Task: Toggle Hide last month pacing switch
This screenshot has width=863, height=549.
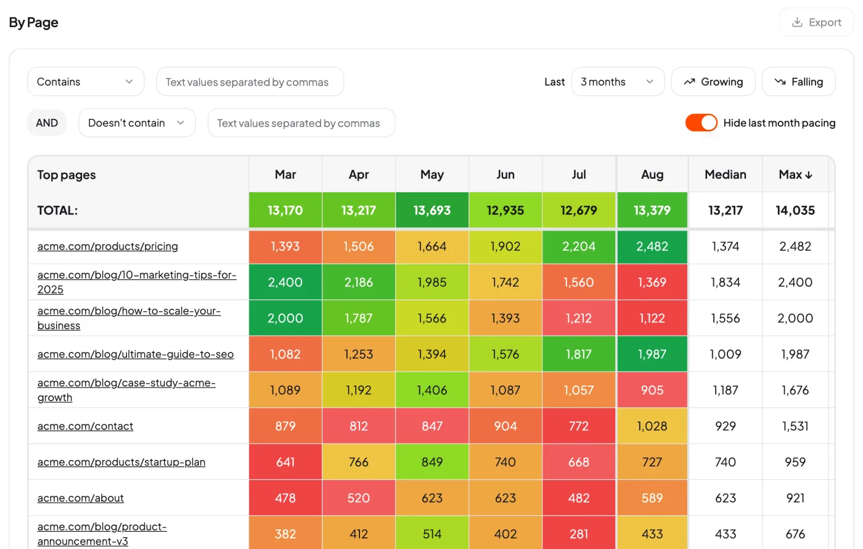Action: [701, 123]
